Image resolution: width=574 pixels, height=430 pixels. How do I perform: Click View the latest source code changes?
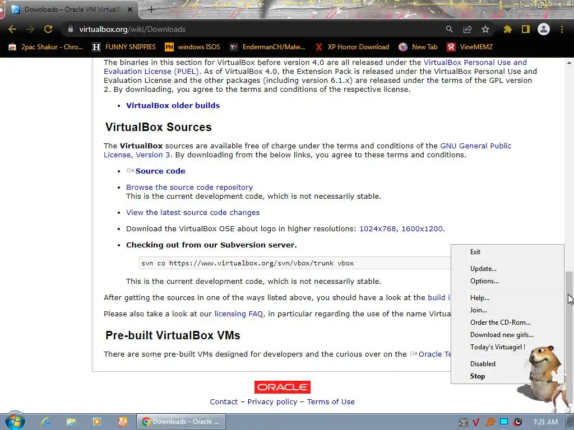[193, 212]
